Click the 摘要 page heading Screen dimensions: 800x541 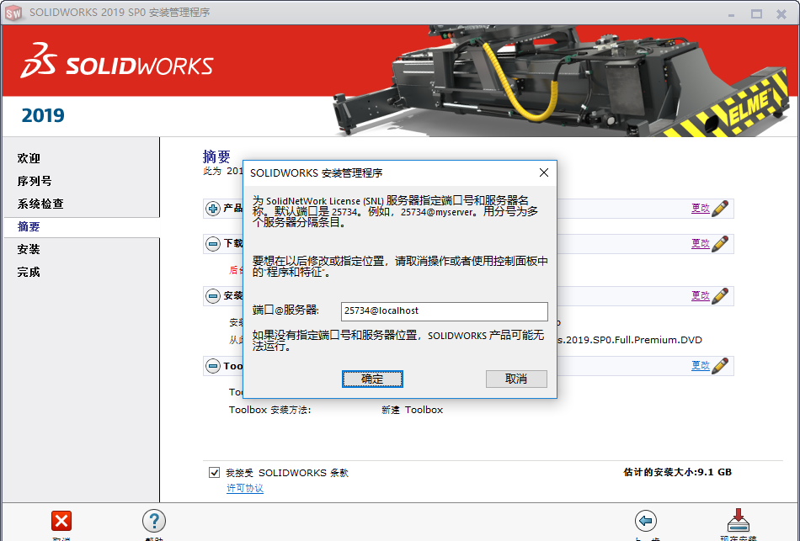216,156
